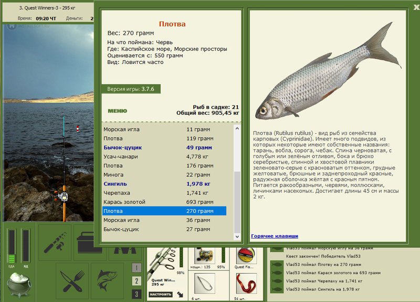This screenshot has height=302, width=420.
Task: Select the hook item slot
Action: 205,283
